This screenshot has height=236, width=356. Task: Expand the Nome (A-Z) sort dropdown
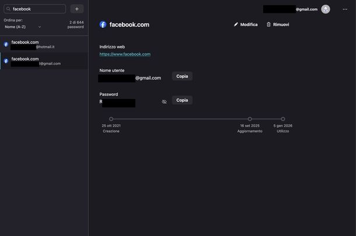(23, 27)
